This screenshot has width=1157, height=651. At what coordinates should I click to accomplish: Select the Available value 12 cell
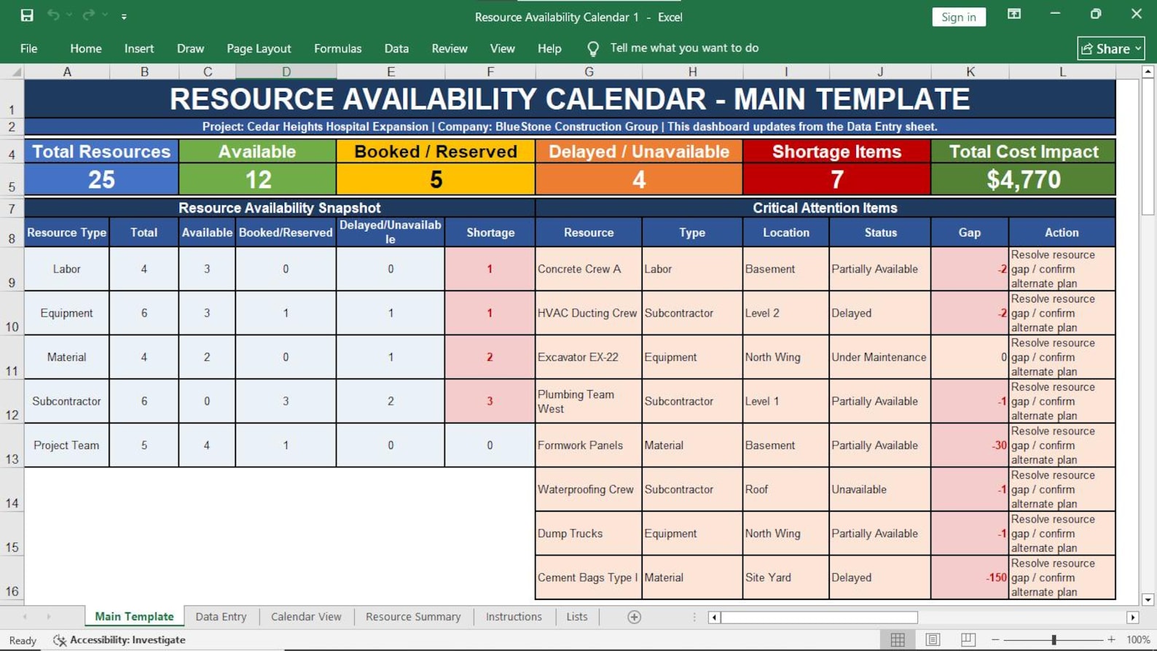tap(257, 179)
